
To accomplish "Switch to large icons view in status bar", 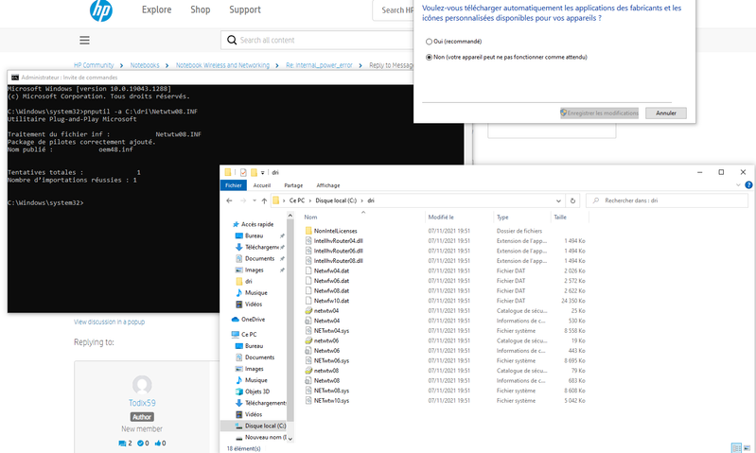I will point(747,446).
